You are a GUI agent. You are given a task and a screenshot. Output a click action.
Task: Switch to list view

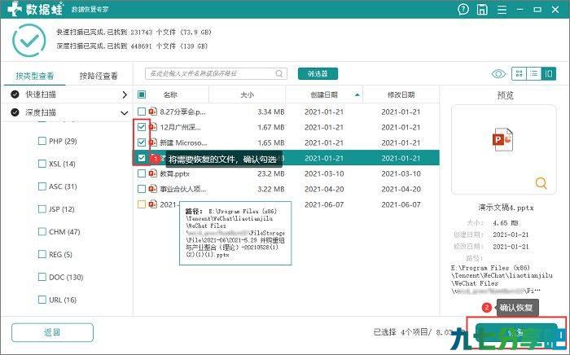[533, 74]
